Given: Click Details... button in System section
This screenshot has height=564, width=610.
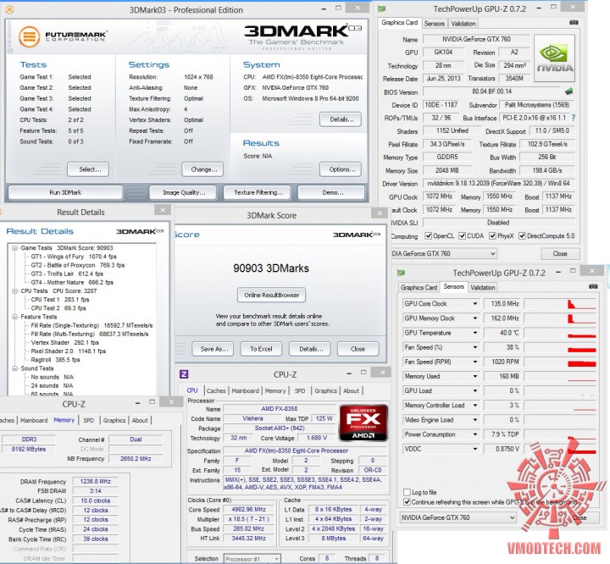Looking at the screenshot, I should tap(341, 119).
